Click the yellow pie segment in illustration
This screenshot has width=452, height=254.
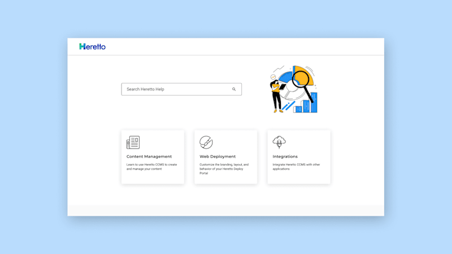click(304, 76)
